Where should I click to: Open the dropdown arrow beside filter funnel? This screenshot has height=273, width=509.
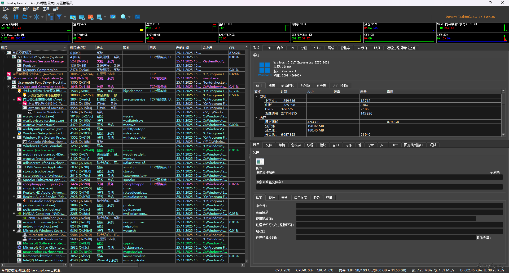65,17
